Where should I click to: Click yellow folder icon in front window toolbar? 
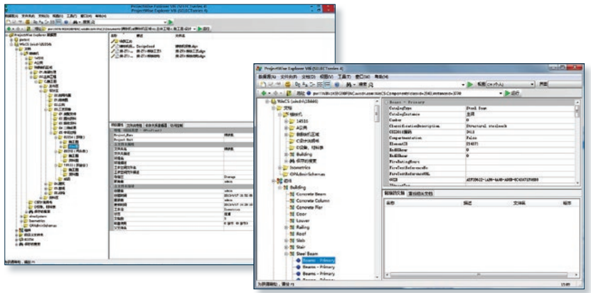[x=287, y=85]
